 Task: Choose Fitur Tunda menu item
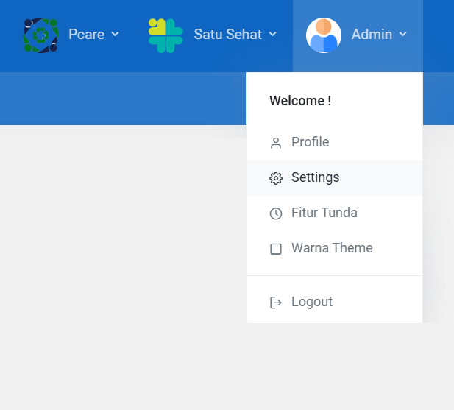[335, 213]
